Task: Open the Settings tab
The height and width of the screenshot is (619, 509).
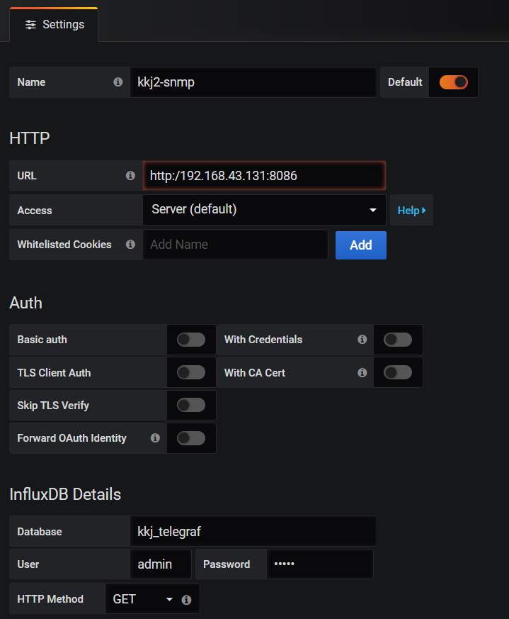Action: click(x=54, y=25)
